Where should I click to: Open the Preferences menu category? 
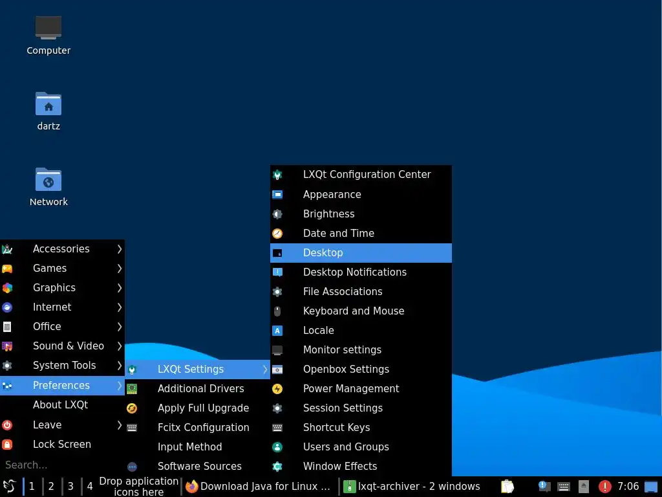point(62,386)
